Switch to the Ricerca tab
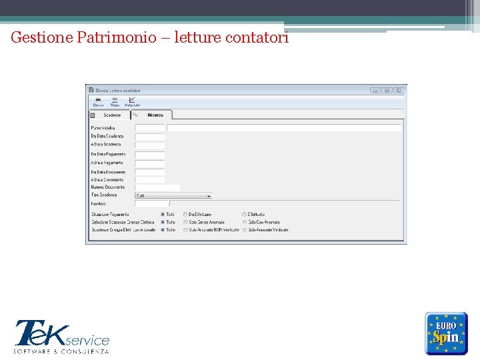 click(151, 115)
